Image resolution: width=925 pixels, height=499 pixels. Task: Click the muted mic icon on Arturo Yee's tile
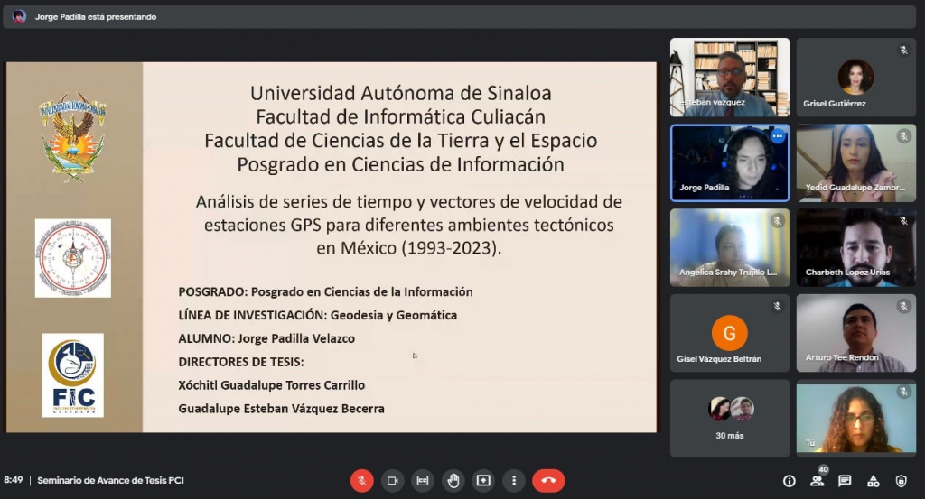point(903,307)
